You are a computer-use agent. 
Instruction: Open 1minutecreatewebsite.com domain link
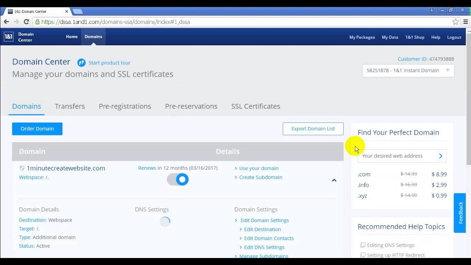pos(66,168)
